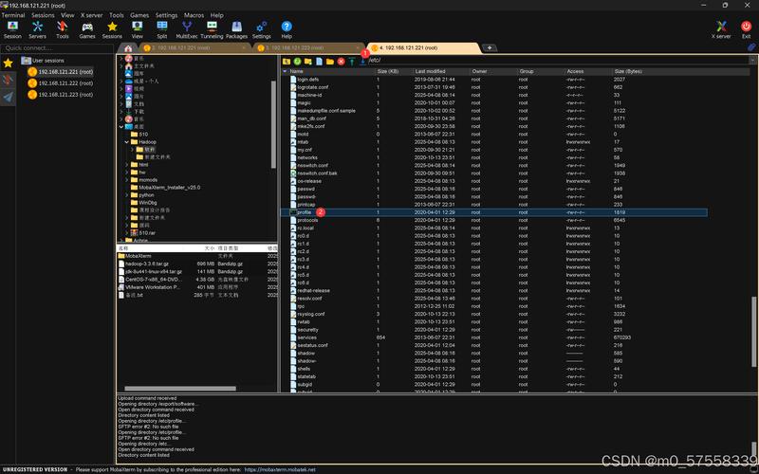
Task: Open the home tab icon
Action: pyautogui.click(x=129, y=47)
